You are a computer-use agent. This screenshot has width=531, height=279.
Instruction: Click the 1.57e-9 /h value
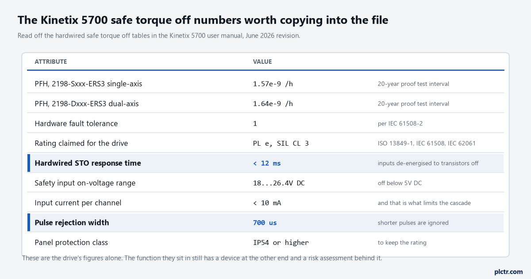tap(273, 84)
